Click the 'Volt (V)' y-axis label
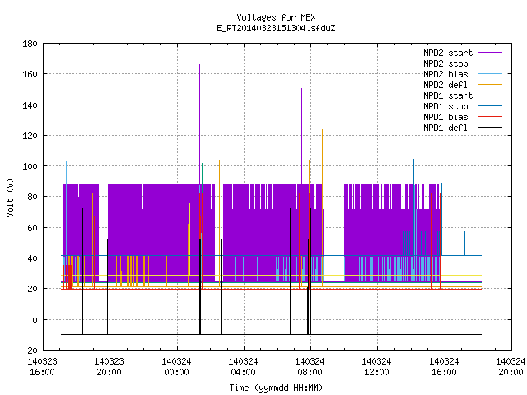Image resolution: width=527 pixels, height=395 pixels. pyautogui.click(x=10, y=197)
